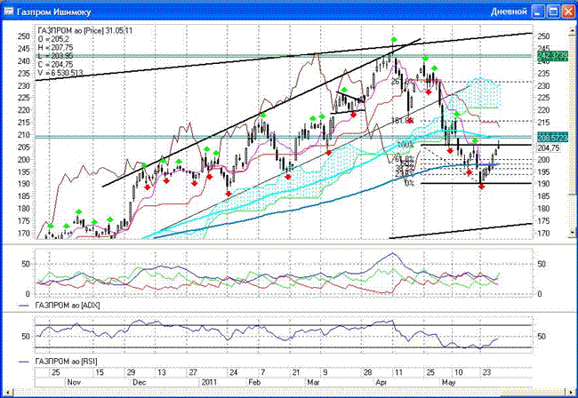Click the vertical scrollbar up arrow

(572, 28)
